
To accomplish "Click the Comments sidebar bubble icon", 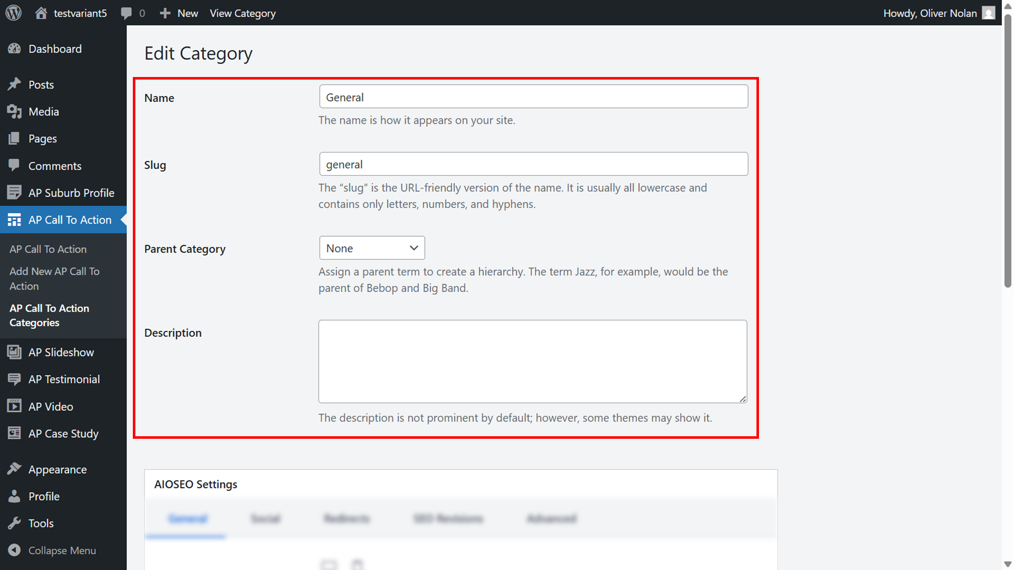I will point(14,165).
